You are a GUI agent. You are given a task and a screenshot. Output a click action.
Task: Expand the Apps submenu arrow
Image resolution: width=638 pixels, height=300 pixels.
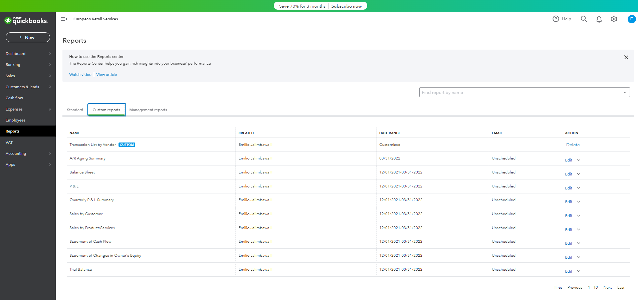50,164
